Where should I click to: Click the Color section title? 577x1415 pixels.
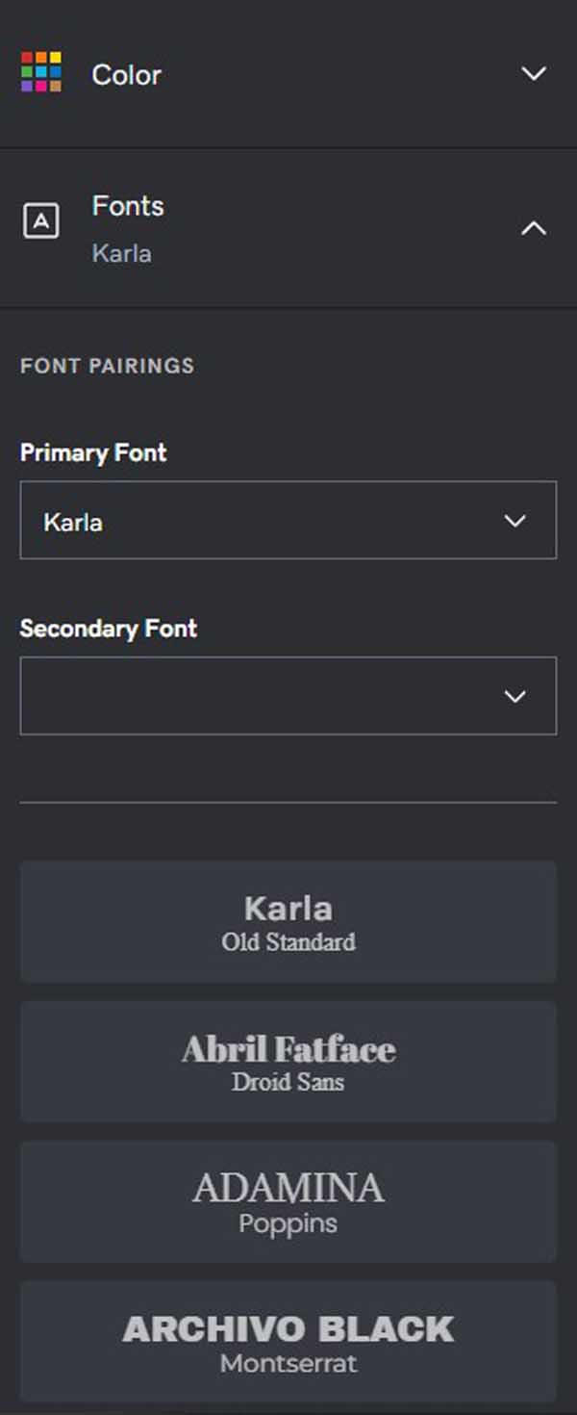[127, 75]
